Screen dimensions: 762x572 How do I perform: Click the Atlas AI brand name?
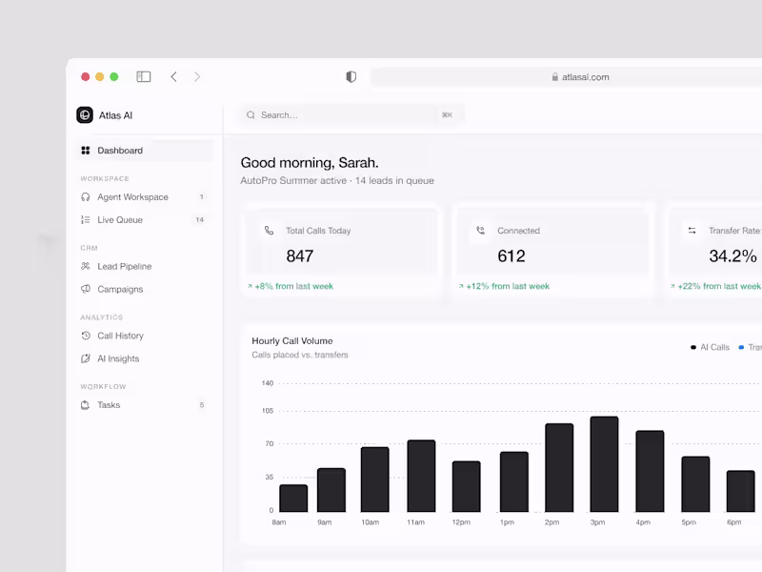coord(115,115)
